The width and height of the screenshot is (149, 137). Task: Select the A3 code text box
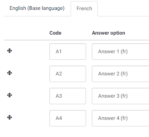(68, 96)
